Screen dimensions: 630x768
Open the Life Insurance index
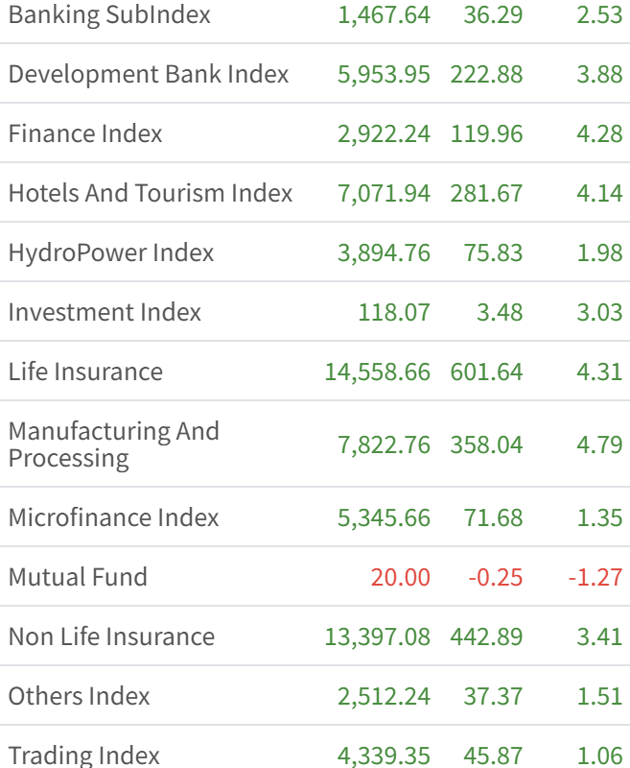(85, 372)
